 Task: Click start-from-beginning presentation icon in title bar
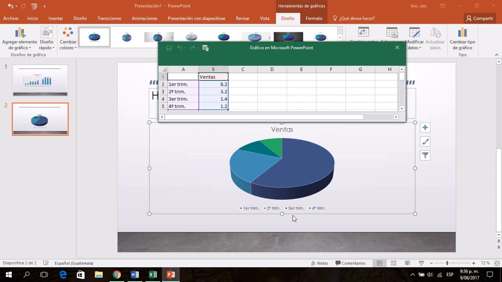(x=34, y=6)
